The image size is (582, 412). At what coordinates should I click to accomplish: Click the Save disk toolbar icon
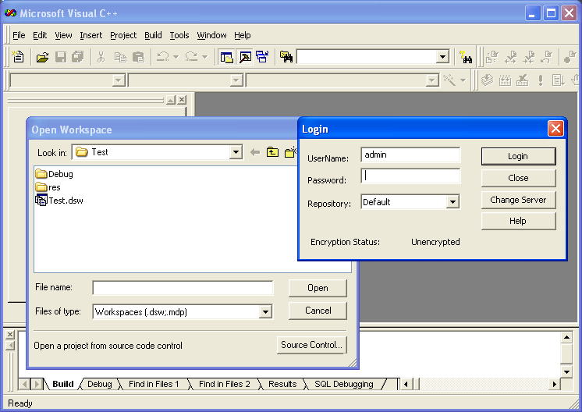pyautogui.click(x=61, y=57)
